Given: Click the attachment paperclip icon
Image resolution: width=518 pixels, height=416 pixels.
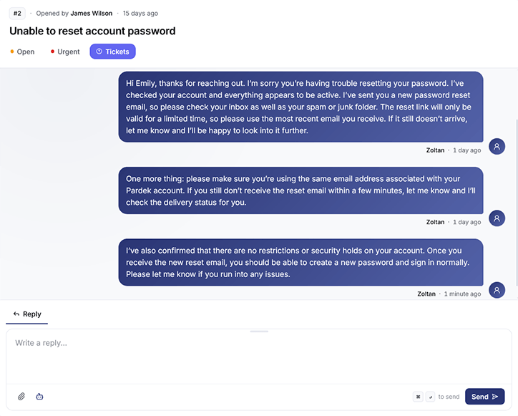Looking at the screenshot, I should point(21,396).
